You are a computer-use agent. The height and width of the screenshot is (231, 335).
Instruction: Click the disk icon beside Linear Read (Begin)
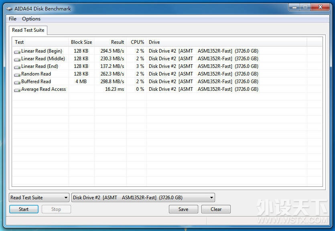click(x=17, y=52)
